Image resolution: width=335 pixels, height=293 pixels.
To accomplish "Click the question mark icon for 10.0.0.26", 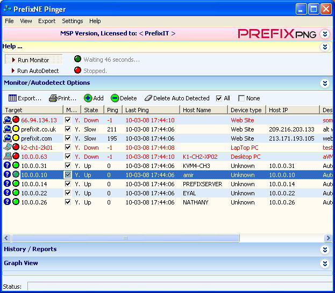I will [8, 202].
